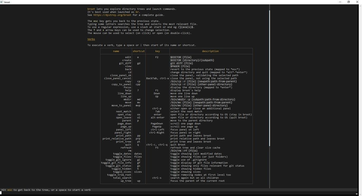Click the 'mvp' shortcut cell
This screenshot has width=362, height=196.
pyautogui.click(x=138, y=106)
